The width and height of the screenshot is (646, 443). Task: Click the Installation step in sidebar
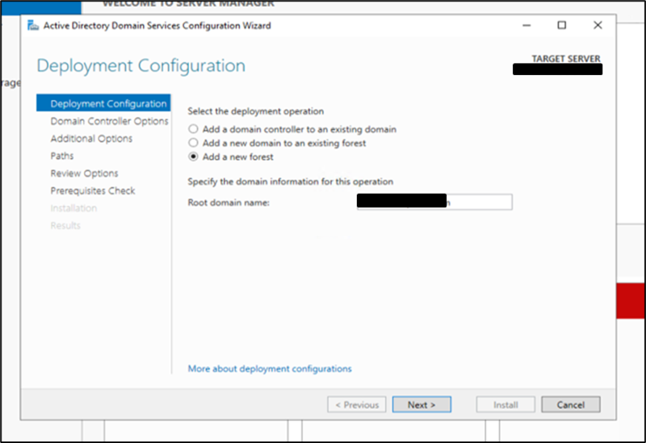73,208
